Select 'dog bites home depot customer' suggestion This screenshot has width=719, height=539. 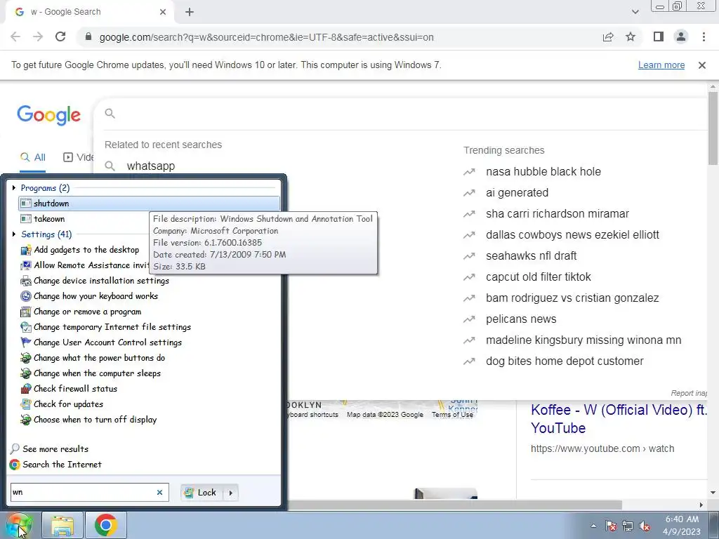(x=565, y=361)
